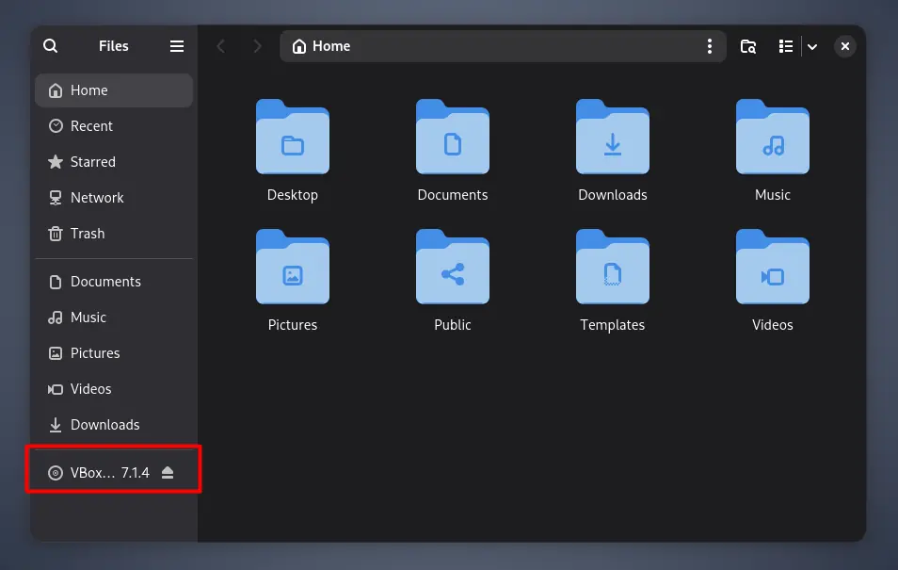Screen dimensions: 898x570
Task: Go back with the left arrow
Action: 221,46
